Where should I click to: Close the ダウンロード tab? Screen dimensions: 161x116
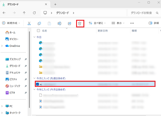coord(46,4)
